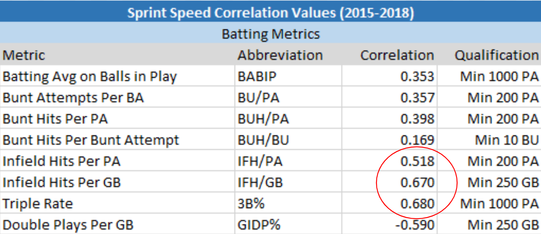Viewport: 541px width, 234px height.
Task: Select the Bunt Attempts Per BA cell
Action: pyautogui.click(x=73, y=98)
